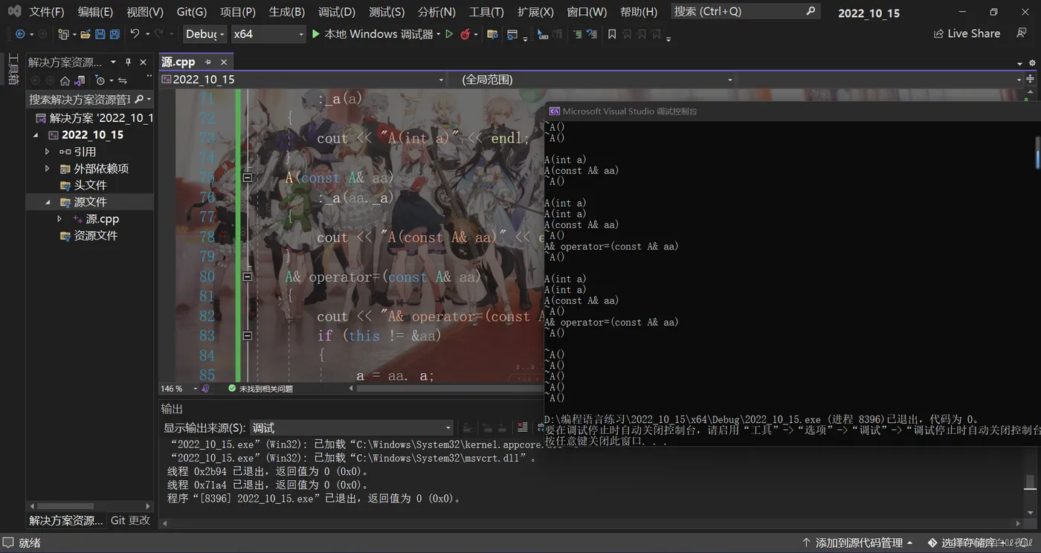
Task: Click sync with active document icon
Action: click(123, 80)
